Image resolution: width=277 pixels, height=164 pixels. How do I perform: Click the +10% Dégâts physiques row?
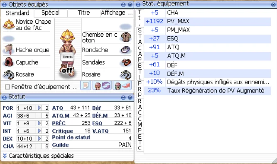(207, 82)
